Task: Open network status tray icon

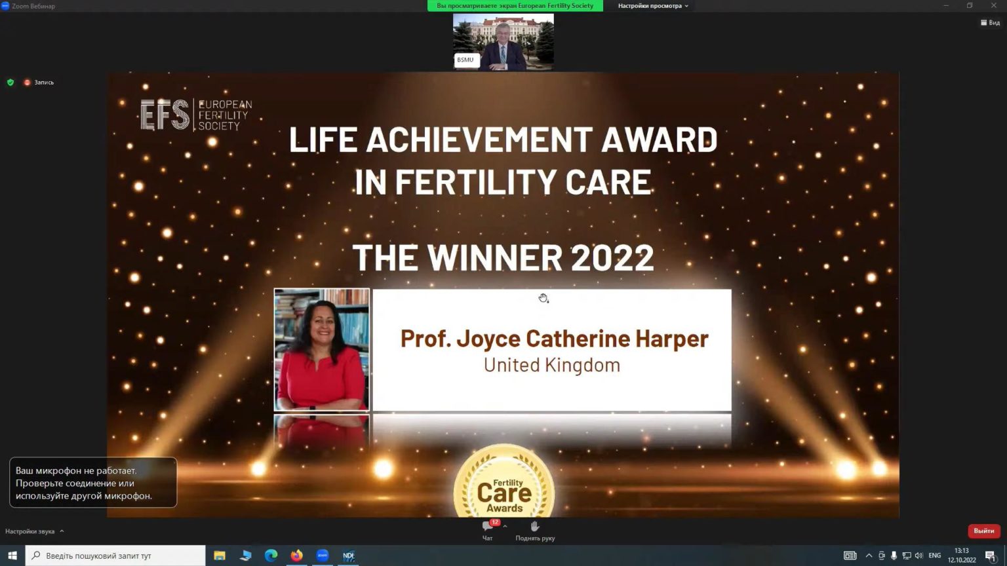Action: (907, 556)
